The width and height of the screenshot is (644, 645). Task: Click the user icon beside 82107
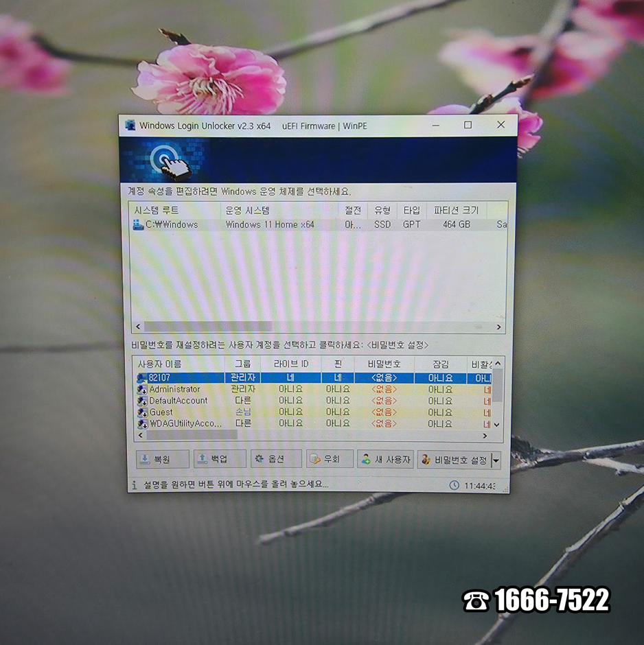(142, 377)
